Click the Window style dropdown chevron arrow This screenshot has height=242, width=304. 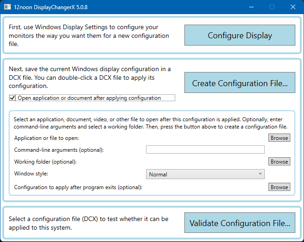[260, 174]
